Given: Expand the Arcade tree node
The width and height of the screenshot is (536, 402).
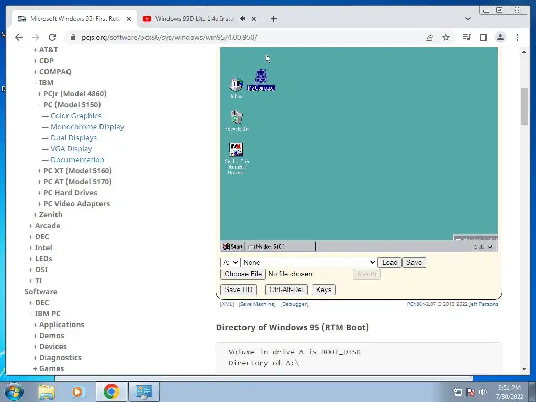Looking at the screenshot, I should point(45,226).
